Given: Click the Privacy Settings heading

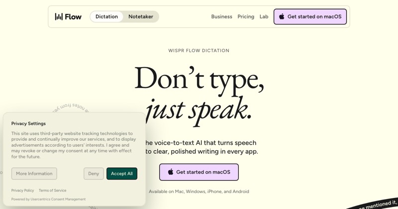Looking at the screenshot, I should pos(28,124).
